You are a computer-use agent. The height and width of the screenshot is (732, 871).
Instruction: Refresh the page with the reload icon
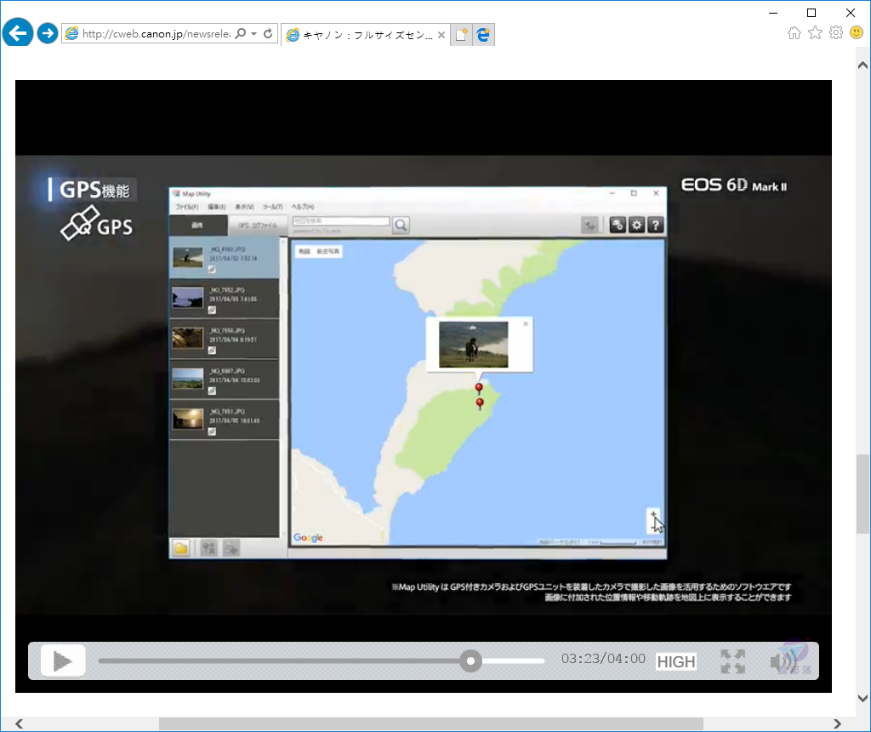(268, 34)
